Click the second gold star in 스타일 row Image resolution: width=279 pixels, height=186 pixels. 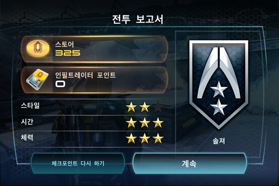pos(145,107)
